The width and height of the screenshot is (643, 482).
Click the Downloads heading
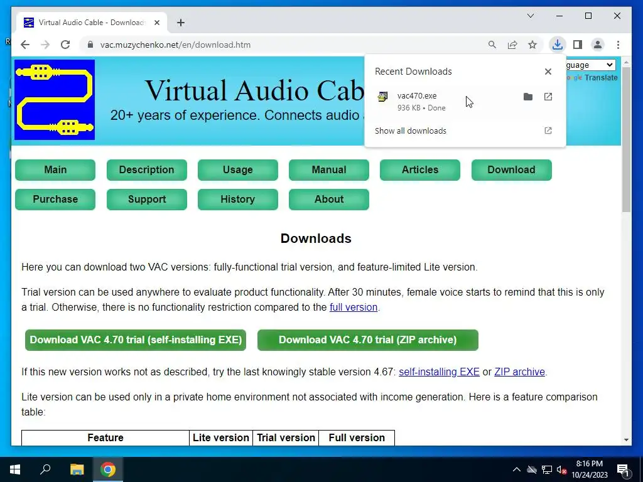[x=316, y=238]
